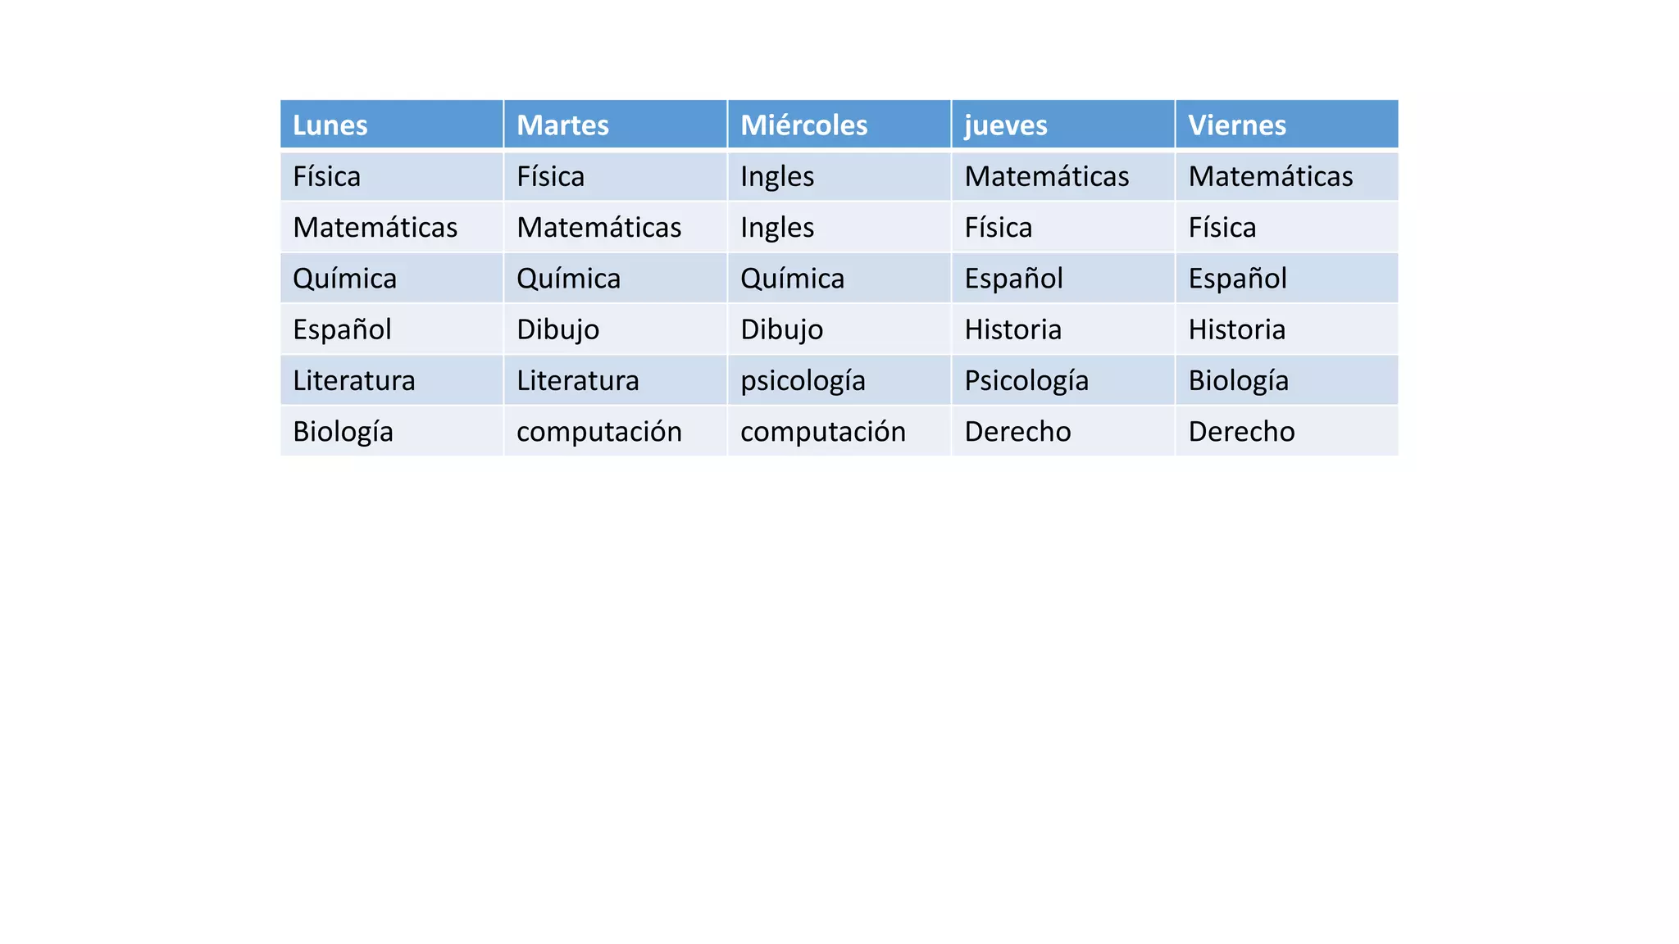Select computación cell under Martes
This screenshot has height=944, width=1679.
click(x=598, y=431)
